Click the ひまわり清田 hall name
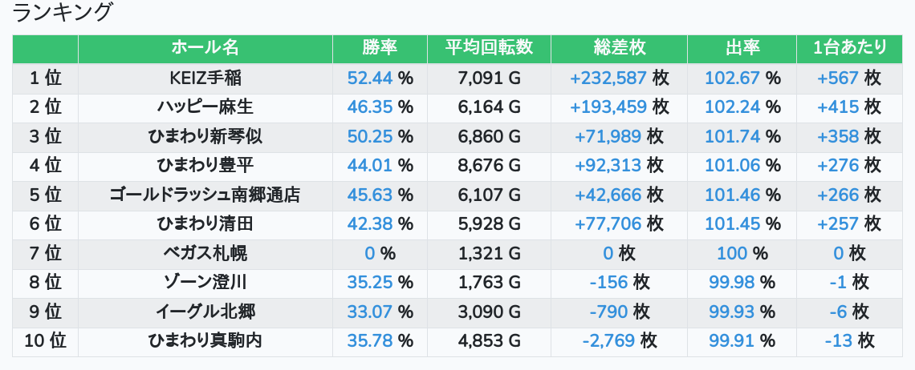This screenshot has width=915, height=370. tap(205, 224)
